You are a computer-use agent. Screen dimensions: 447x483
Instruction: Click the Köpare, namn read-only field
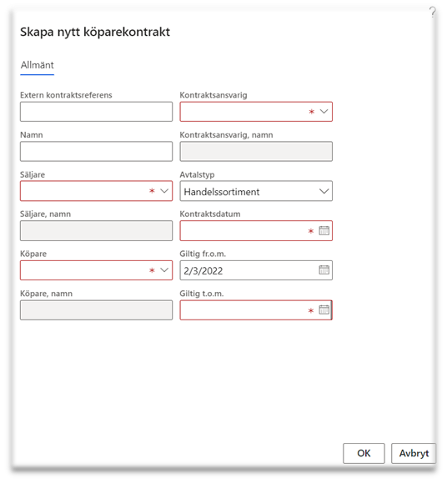click(96, 309)
